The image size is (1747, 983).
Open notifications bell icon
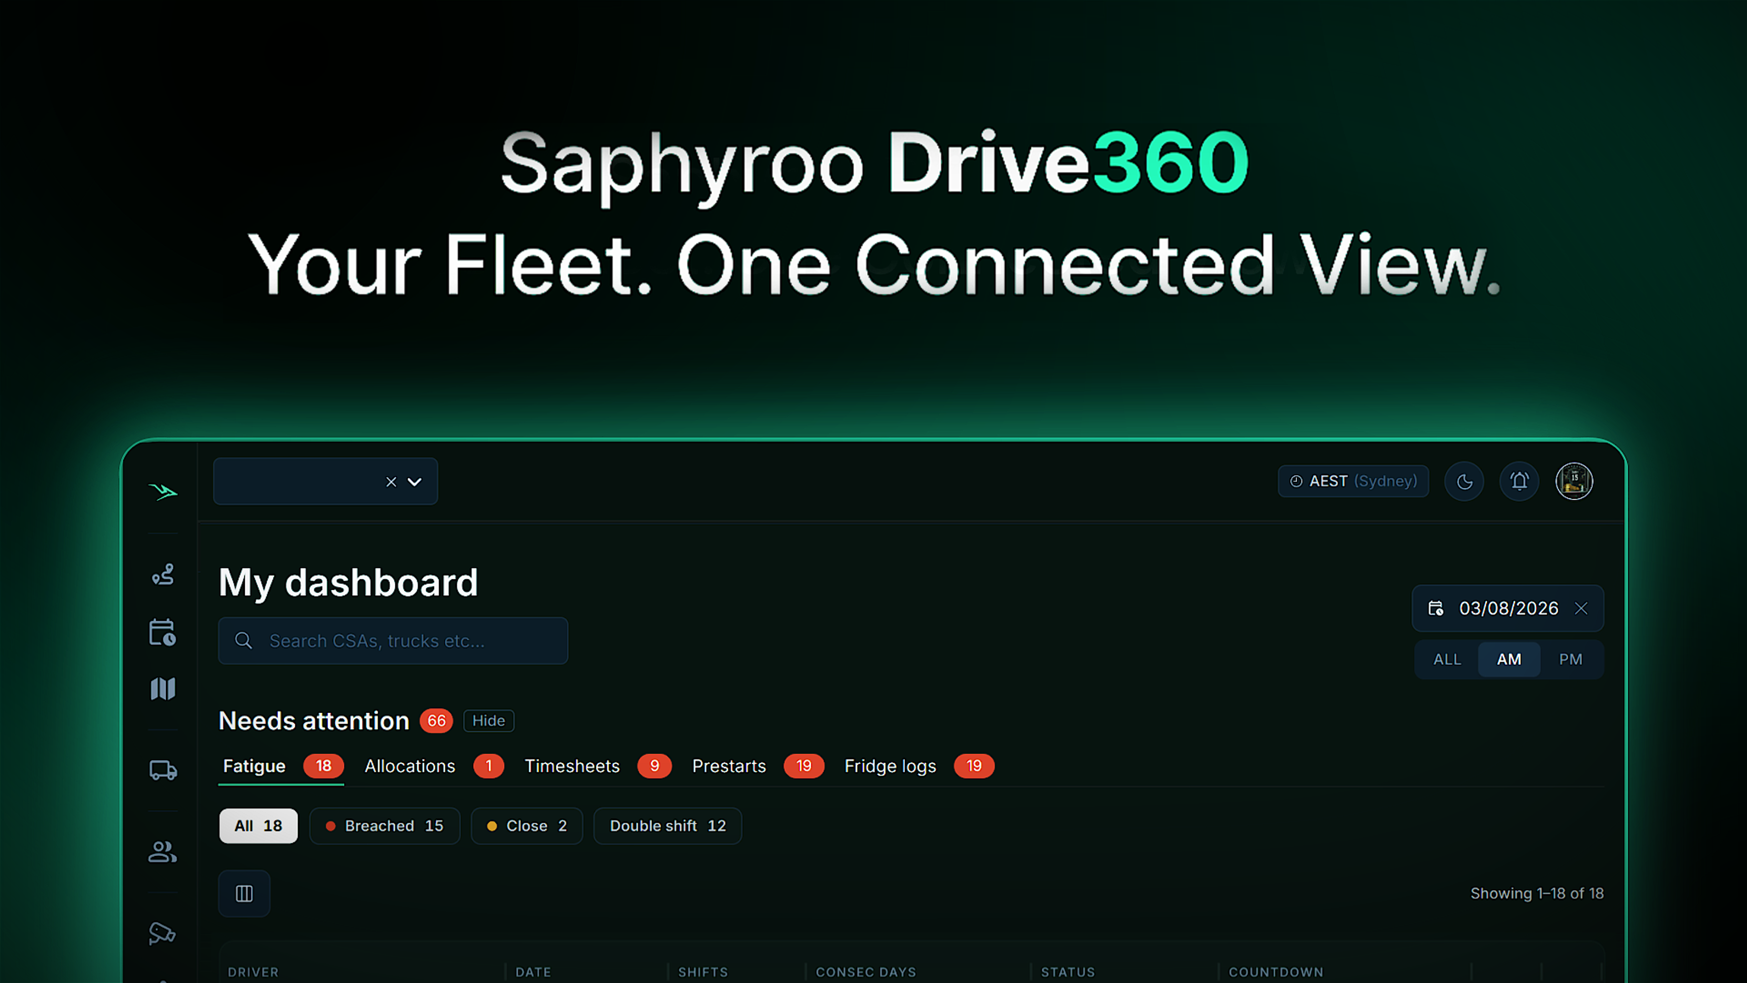pyautogui.click(x=1519, y=481)
